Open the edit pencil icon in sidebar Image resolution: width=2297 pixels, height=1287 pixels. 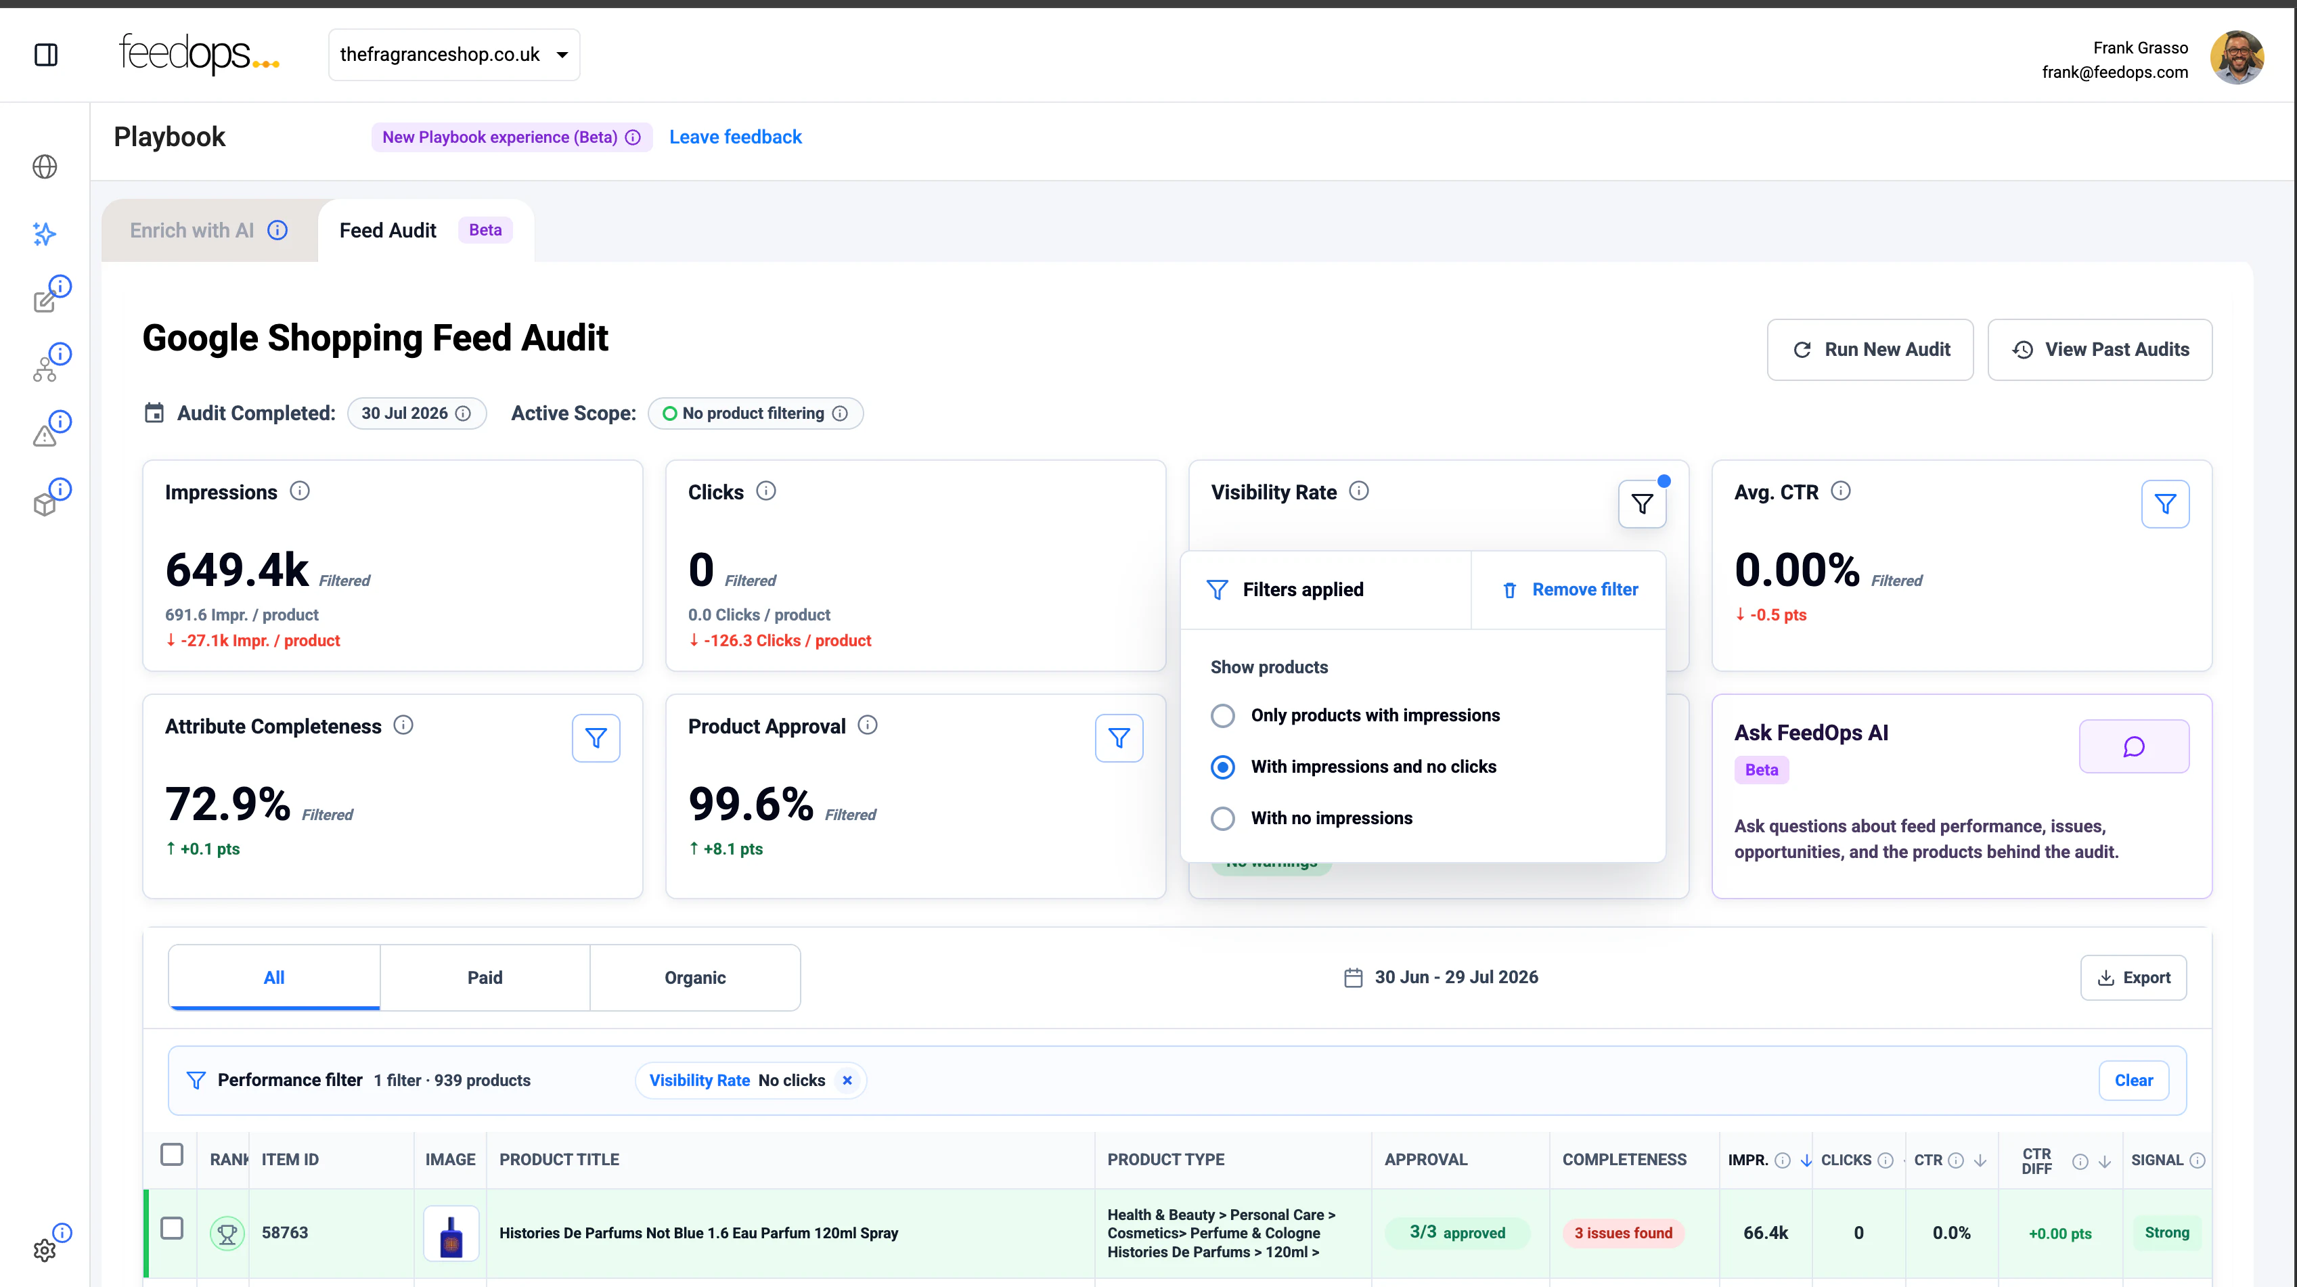(45, 301)
